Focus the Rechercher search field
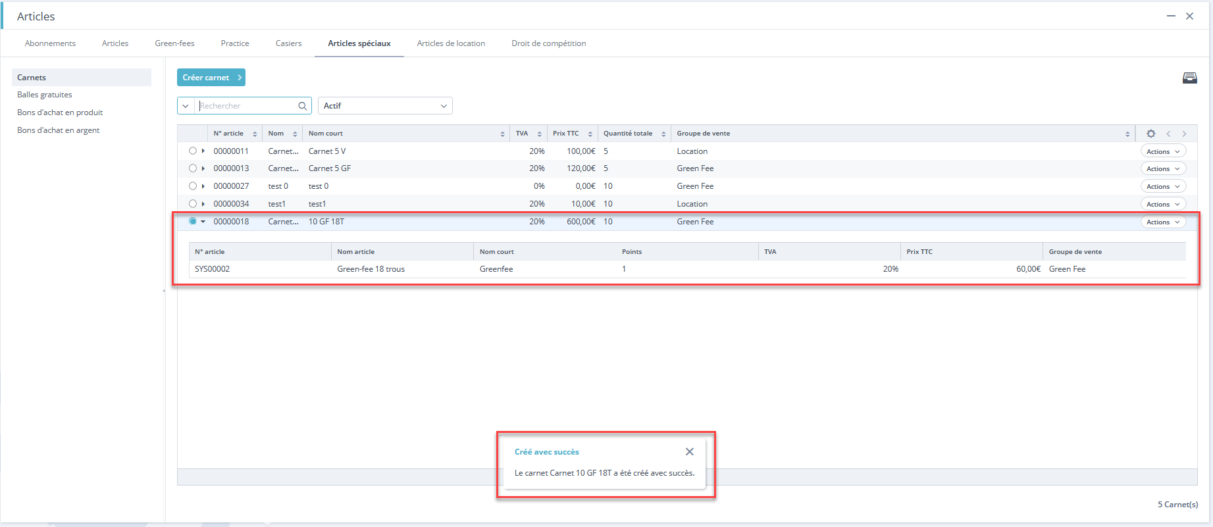 pyautogui.click(x=247, y=106)
